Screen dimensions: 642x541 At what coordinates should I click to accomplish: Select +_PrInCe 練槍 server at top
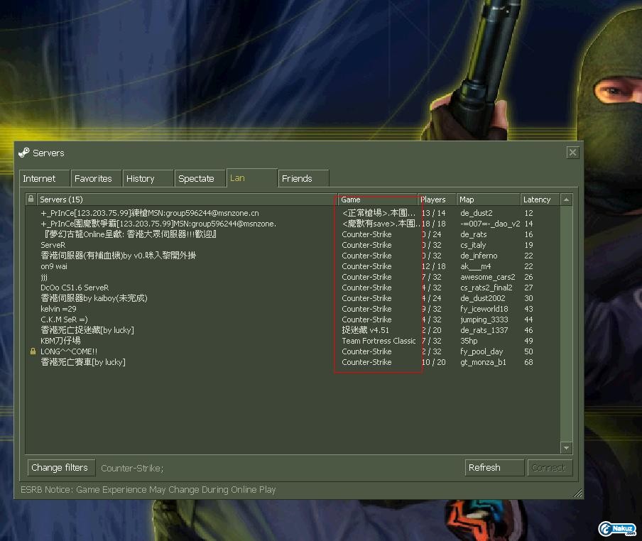pos(149,213)
